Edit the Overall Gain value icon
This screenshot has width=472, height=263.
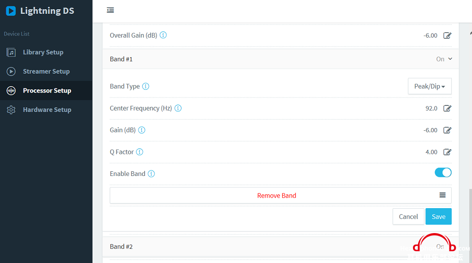click(447, 35)
